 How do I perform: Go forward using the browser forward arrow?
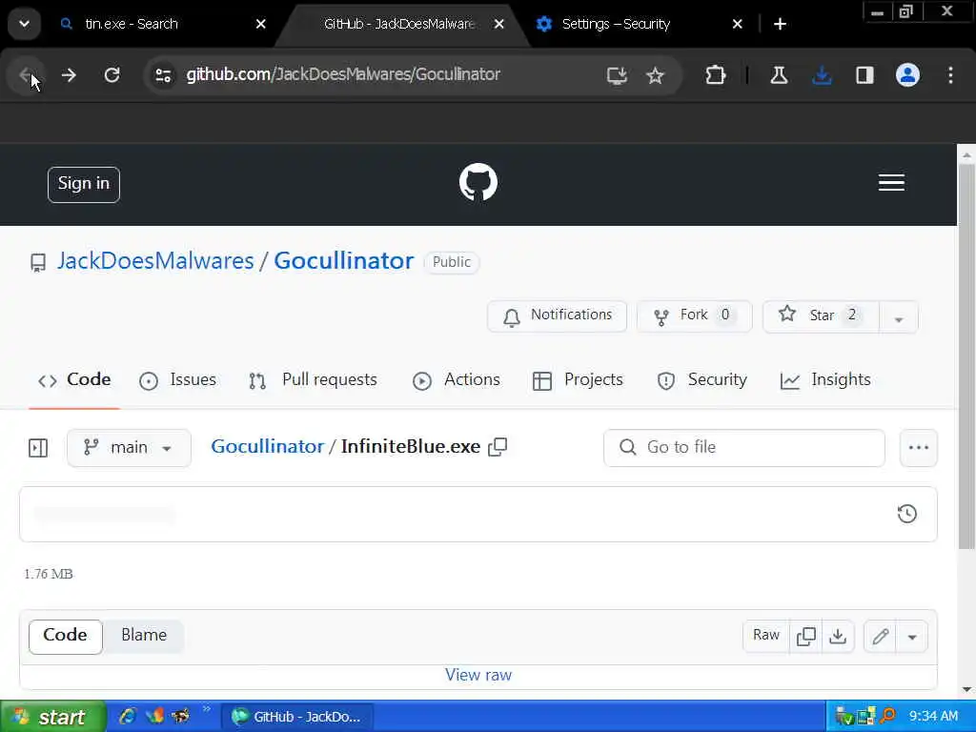[69, 75]
